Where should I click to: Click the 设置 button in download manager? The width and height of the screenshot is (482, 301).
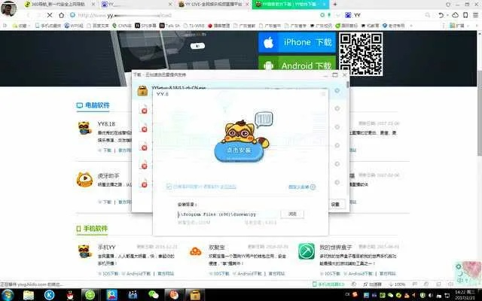click(335, 204)
